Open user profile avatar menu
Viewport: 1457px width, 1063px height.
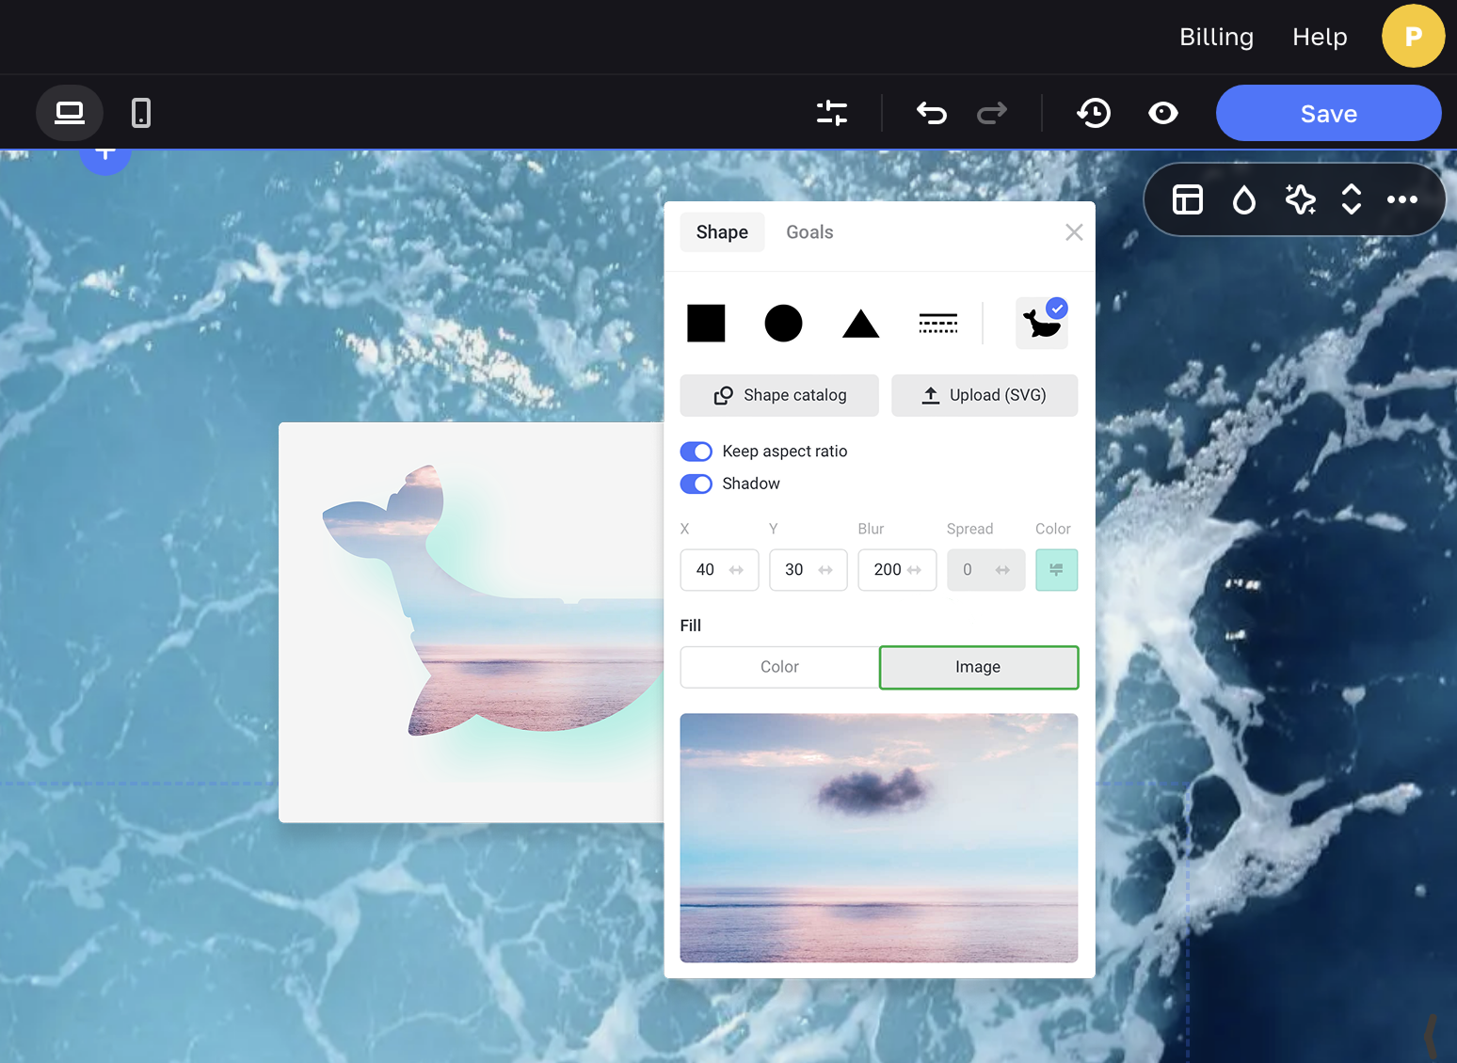pyautogui.click(x=1413, y=37)
